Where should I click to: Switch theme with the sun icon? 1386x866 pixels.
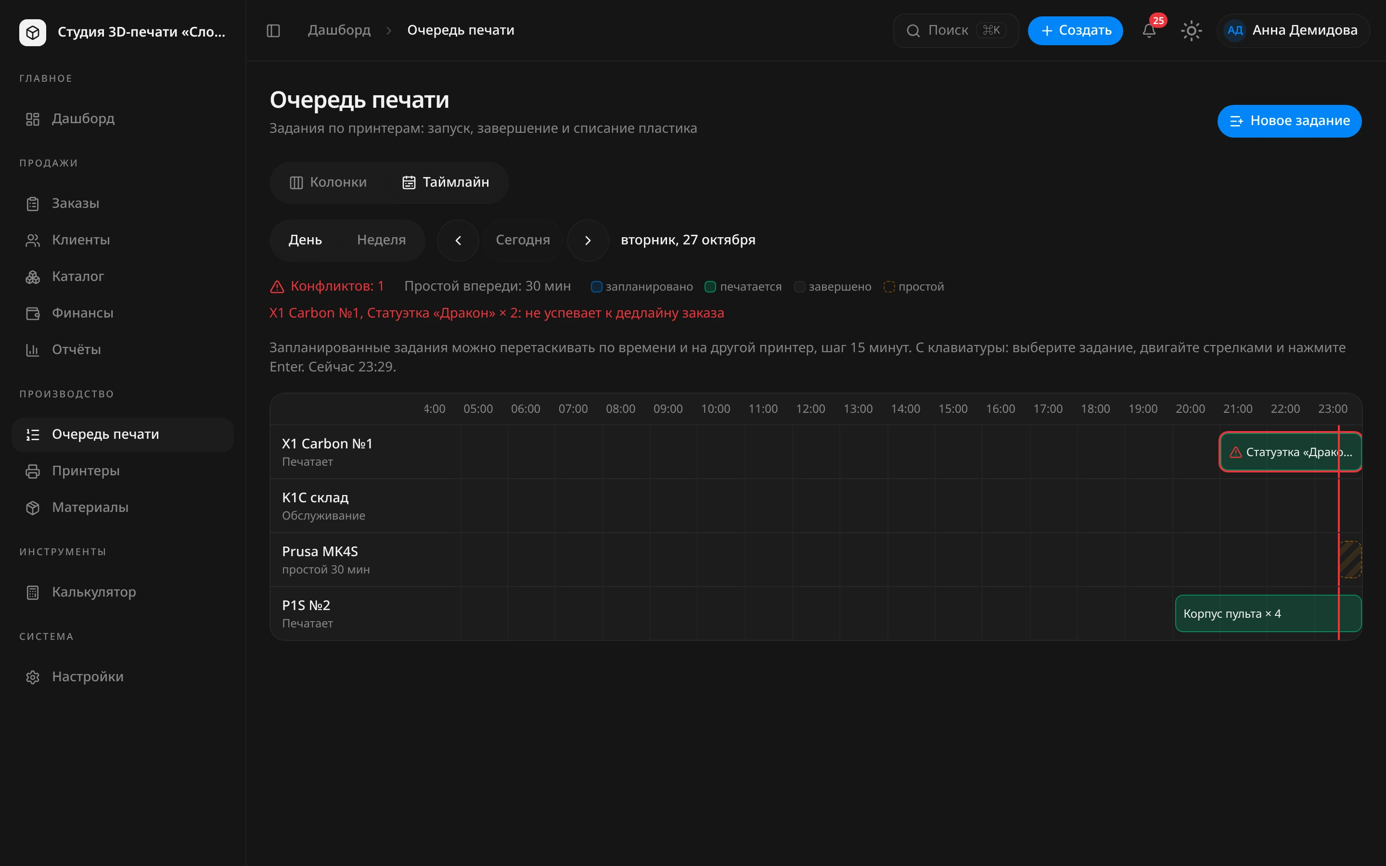coord(1191,30)
